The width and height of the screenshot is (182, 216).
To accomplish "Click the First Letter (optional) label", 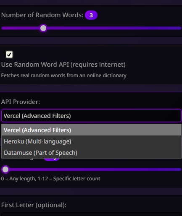I will [34, 205].
